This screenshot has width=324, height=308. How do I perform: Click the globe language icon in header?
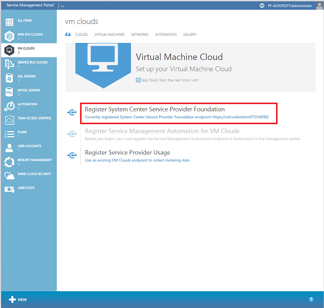point(262,6)
